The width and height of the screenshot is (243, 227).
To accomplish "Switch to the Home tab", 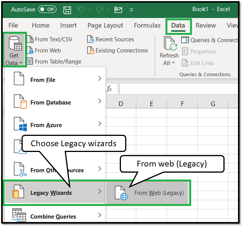I will click(41, 25).
